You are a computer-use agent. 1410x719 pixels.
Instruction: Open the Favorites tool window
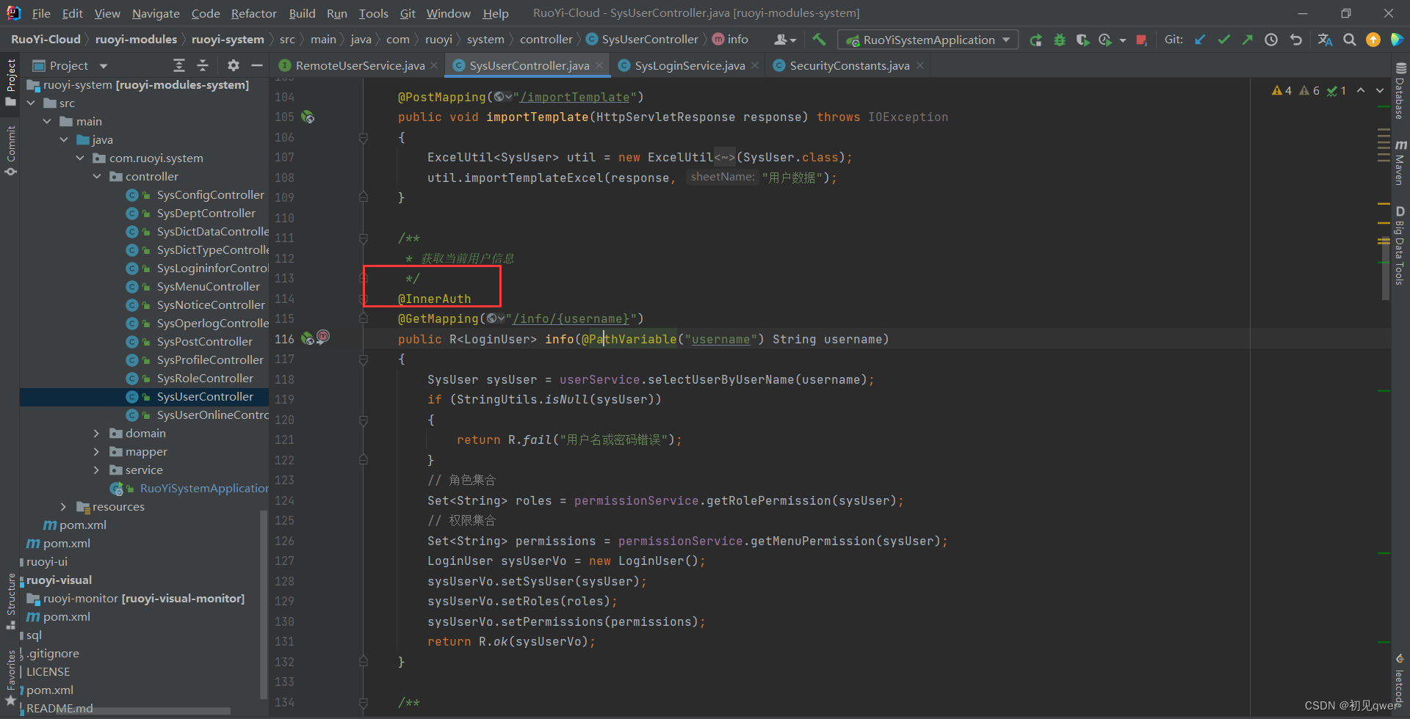pos(10,678)
